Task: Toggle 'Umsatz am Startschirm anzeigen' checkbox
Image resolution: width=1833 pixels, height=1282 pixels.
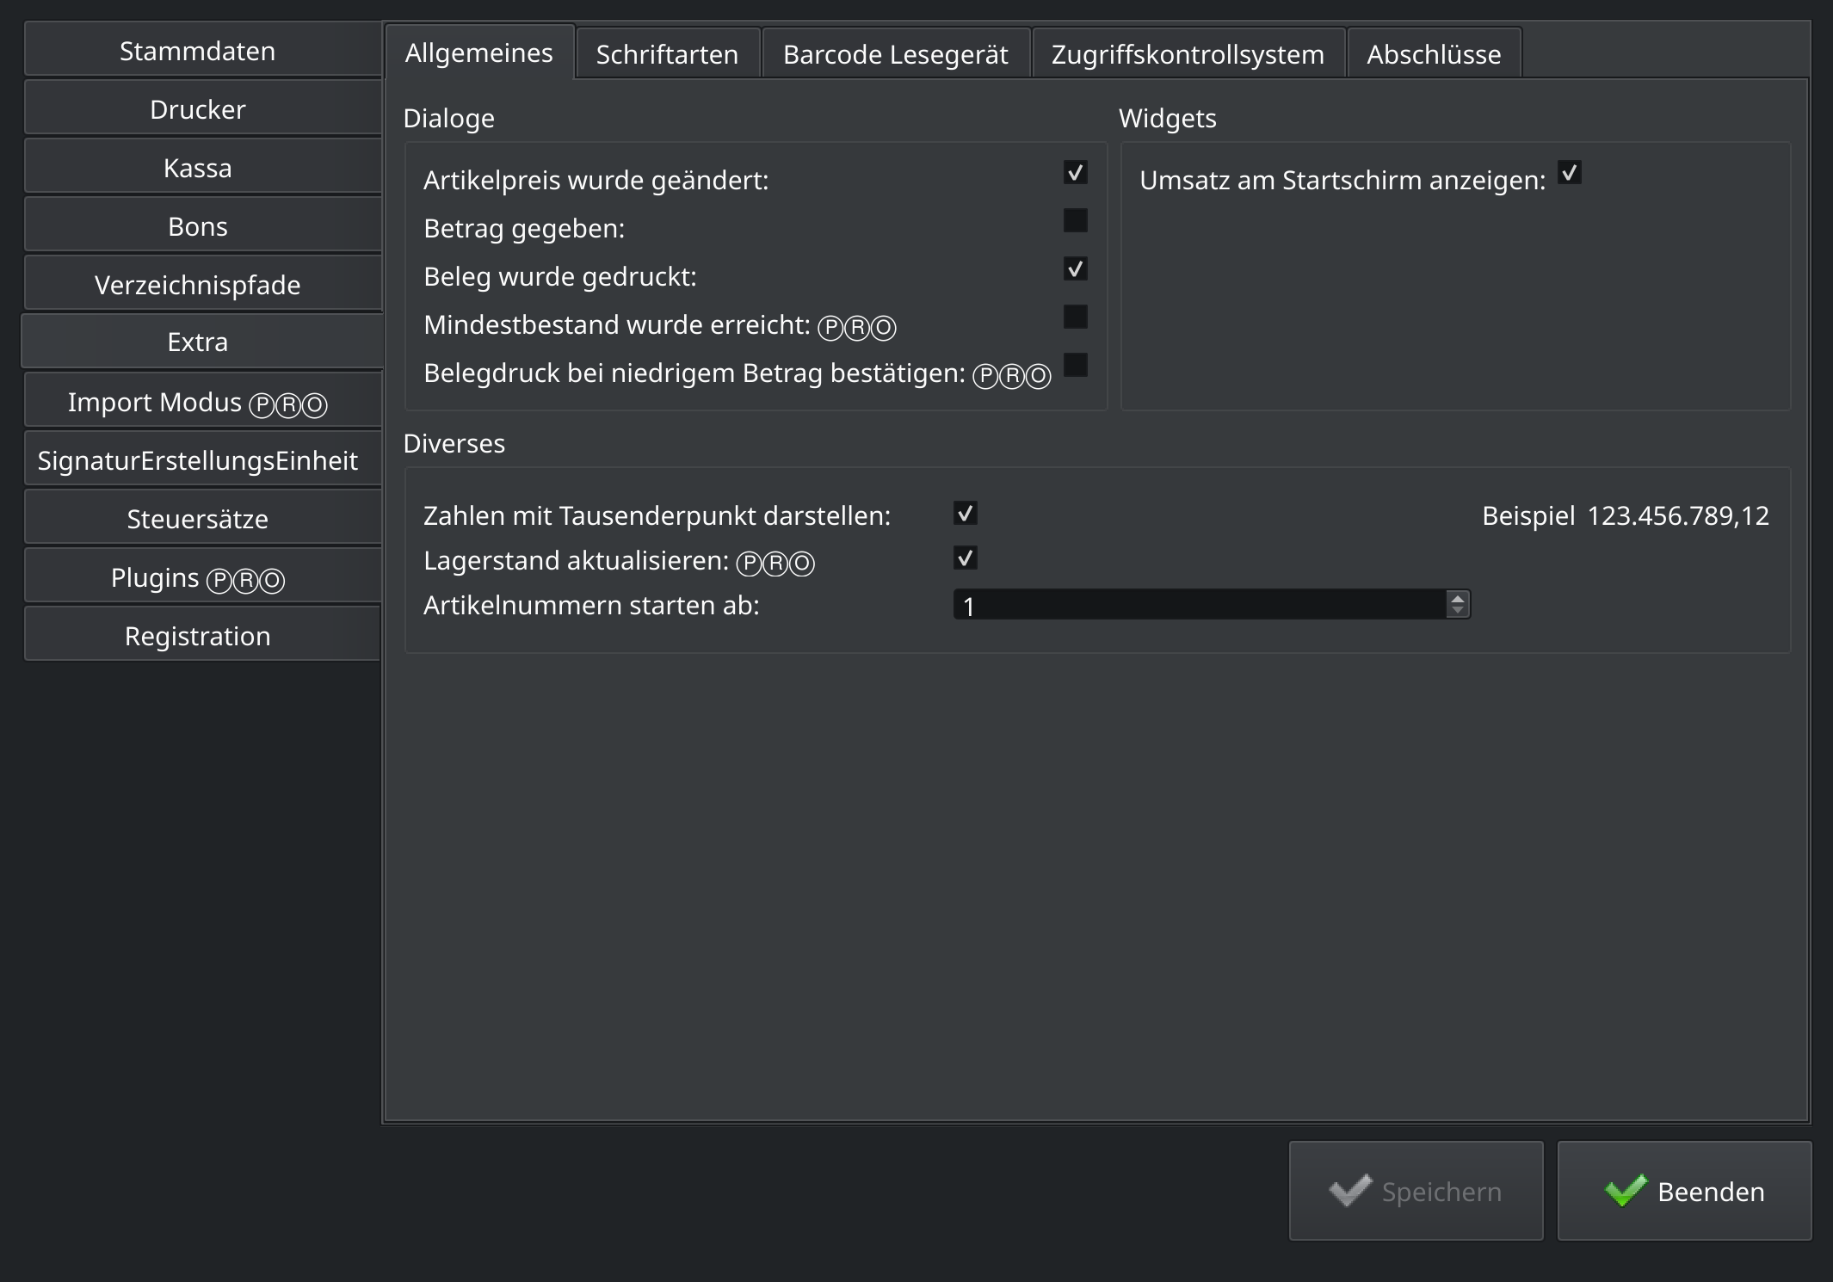Action: pyautogui.click(x=1569, y=173)
